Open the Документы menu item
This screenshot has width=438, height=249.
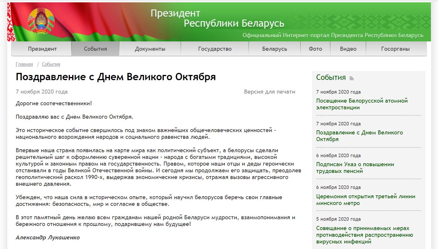pyautogui.click(x=150, y=49)
